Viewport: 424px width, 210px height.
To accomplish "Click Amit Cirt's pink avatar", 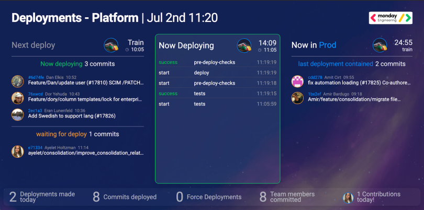I will click(297, 81).
